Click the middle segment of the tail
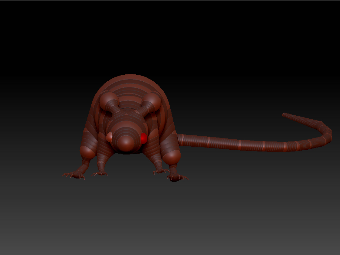This screenshot has height=255, width=340. pyautogui.click(x=240, y=145)
